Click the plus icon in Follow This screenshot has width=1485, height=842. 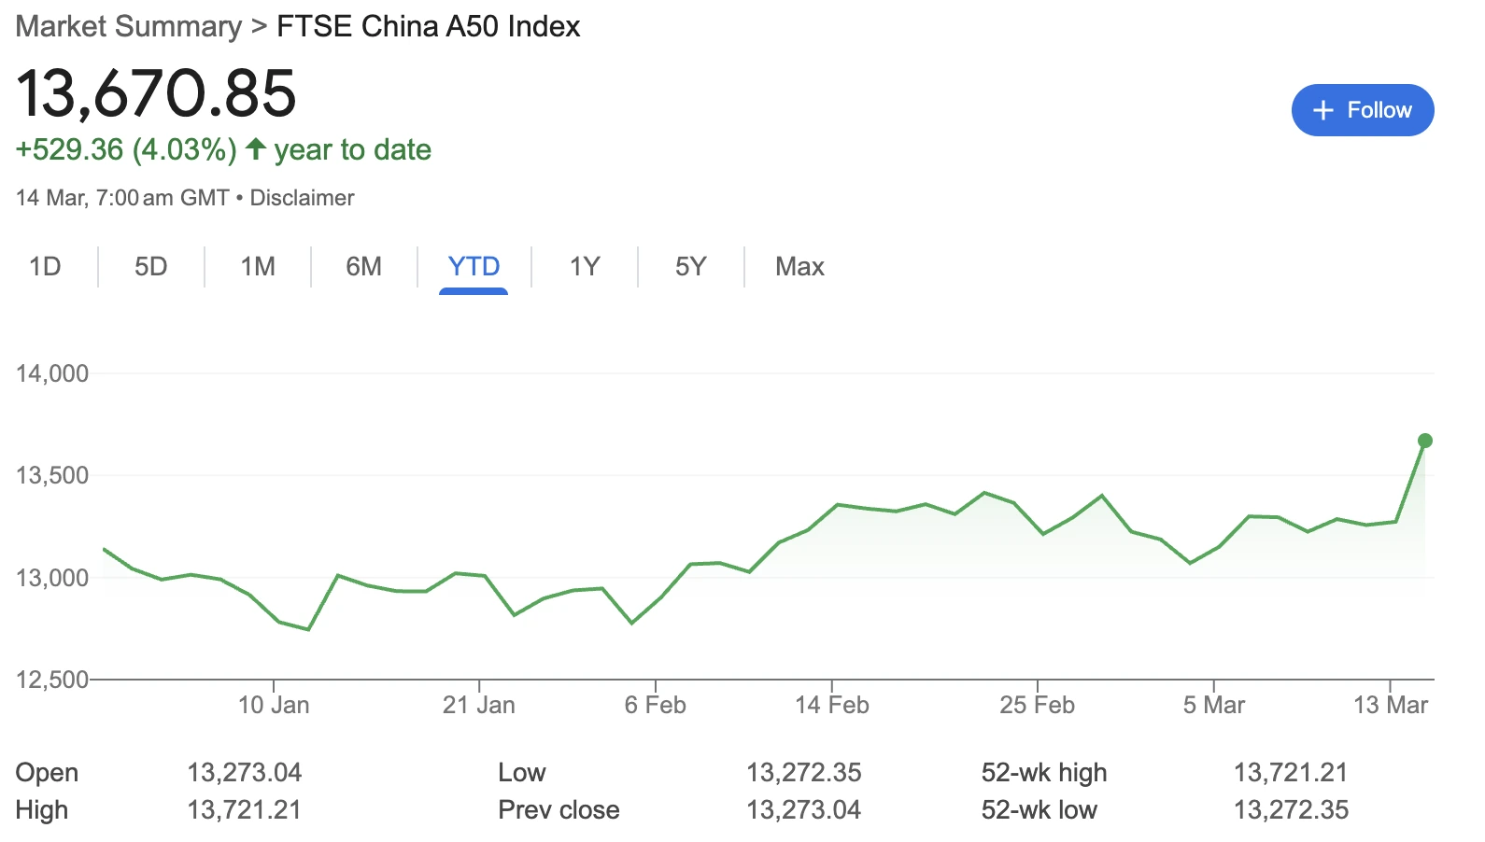pyautogui.click(x=1322, y=110)
